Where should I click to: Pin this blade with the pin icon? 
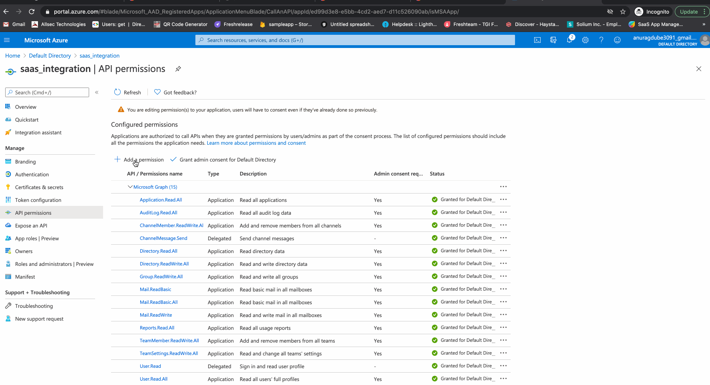pyautogui.click(x=178, y=69)
